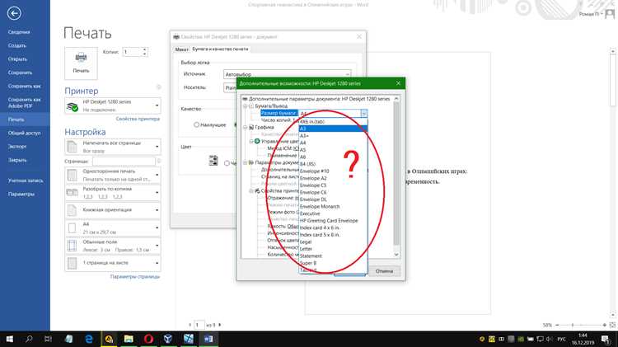The image size is (618, 347).
Task: Choose Legal paper size
Action: pos(333,241)
